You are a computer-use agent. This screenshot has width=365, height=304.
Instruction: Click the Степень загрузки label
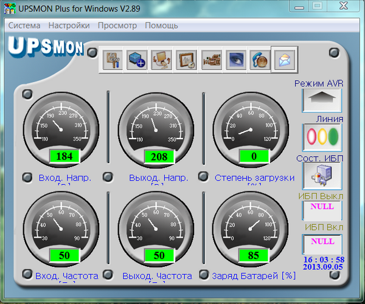(x=255, y=178)
